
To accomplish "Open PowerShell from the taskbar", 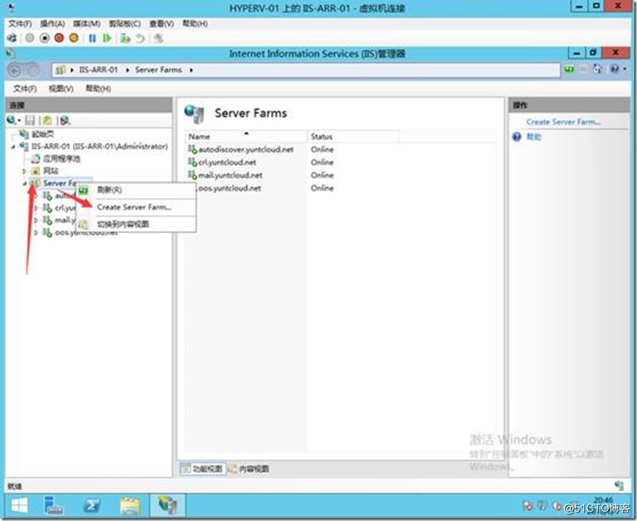I will coord(92,506).
